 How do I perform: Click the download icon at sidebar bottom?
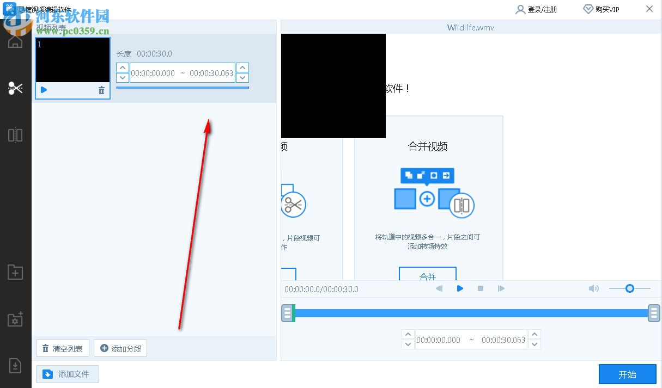(x=15, y=366)
